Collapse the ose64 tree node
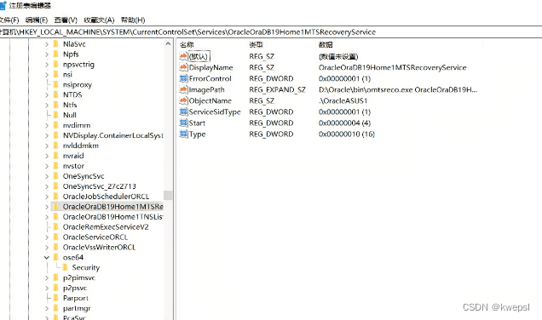Image resolution: width=542 pixels, height=320 pixels. [47, 258]
